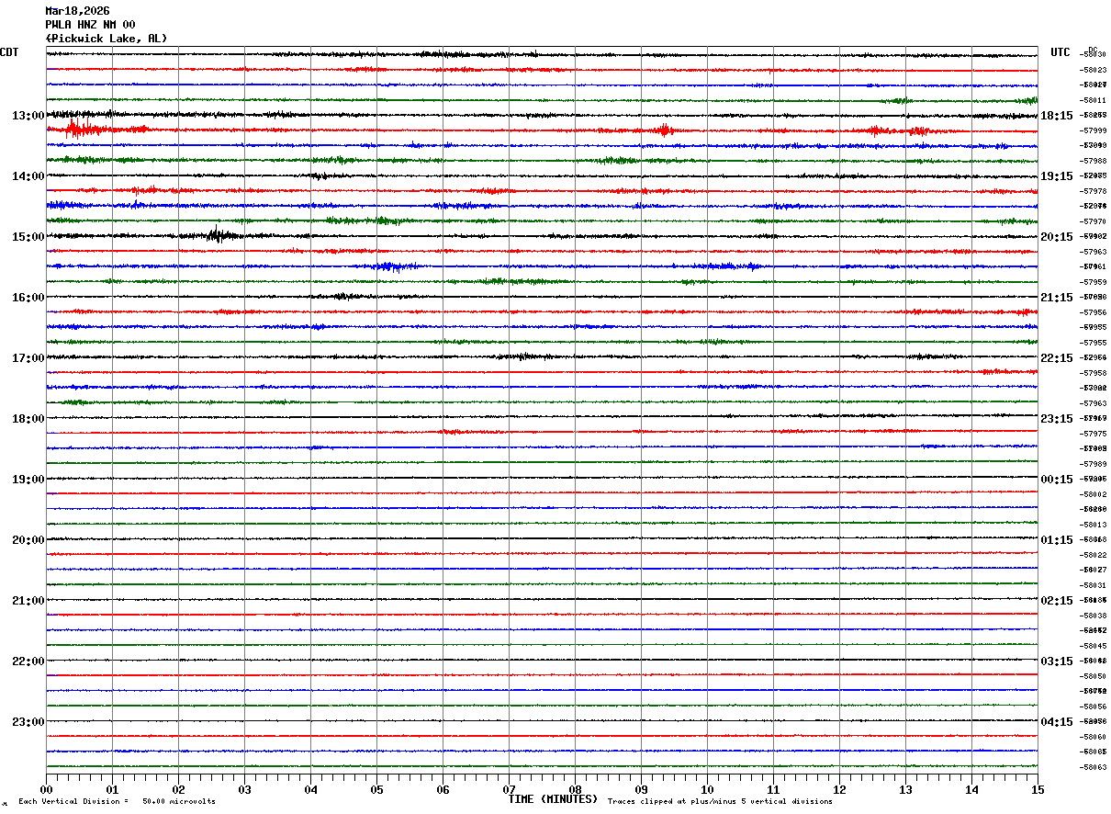
Task: Select the 15:00 CDT row label
Action: (28, 237)
